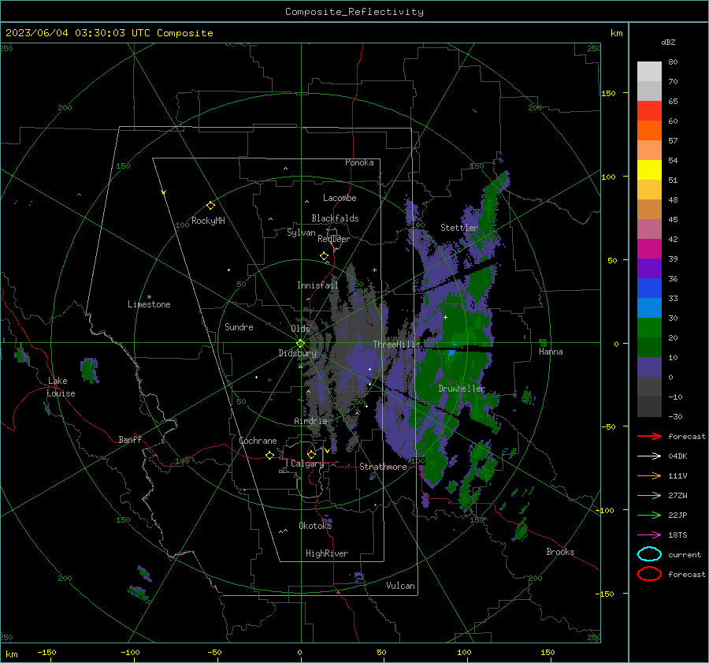709x663 pixels.
Task: Click the 'Sylvan' city label
Action: [301, 233]
